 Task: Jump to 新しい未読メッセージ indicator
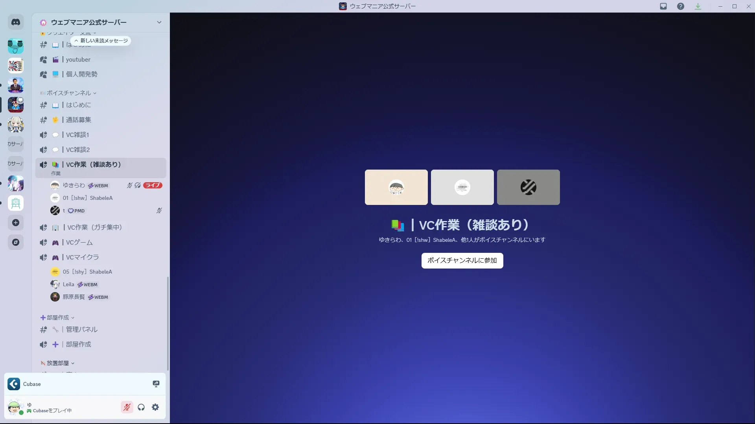point(101,41)
